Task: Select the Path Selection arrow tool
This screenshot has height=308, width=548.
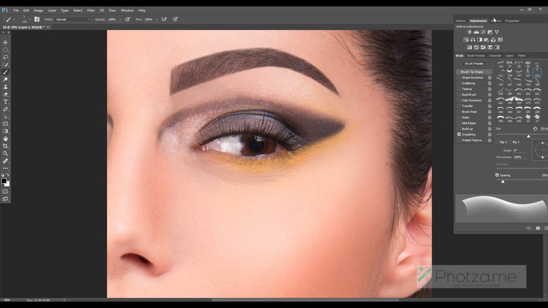Action: click(6, 116)
